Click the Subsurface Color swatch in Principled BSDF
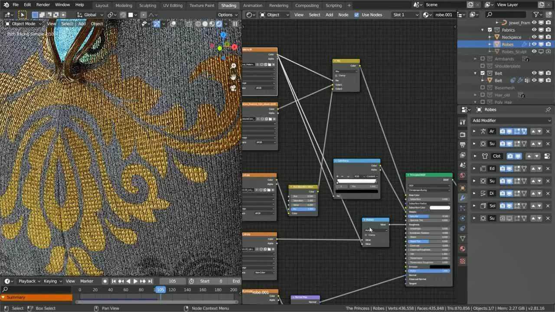 point(439,208)
